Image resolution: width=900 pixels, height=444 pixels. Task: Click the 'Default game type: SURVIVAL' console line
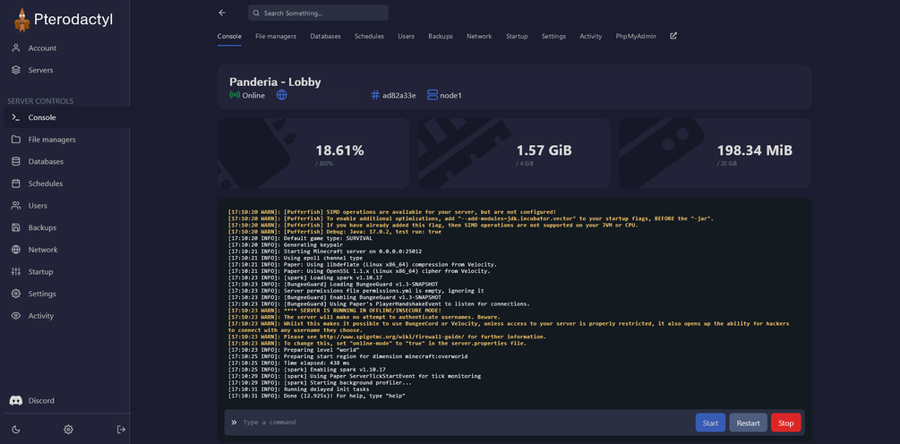[x=300, y=238]
